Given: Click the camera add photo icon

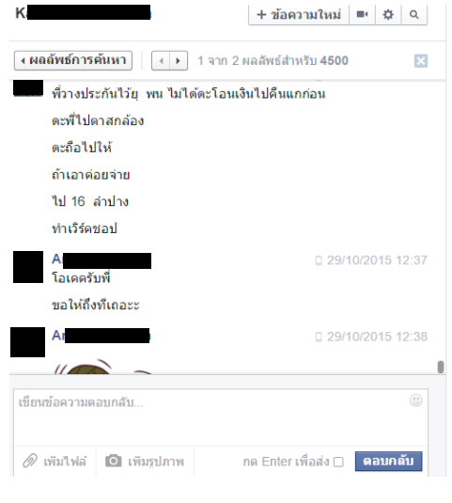Looking at the screenshot, I should click(114, 461).
